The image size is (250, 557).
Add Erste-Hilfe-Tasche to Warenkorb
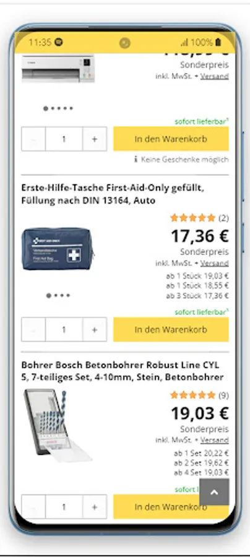171,329
